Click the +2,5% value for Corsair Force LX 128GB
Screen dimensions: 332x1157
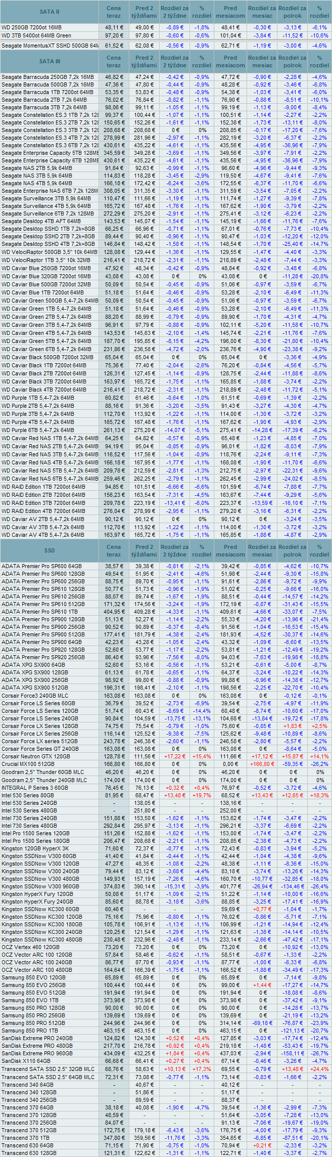point(319,726)
